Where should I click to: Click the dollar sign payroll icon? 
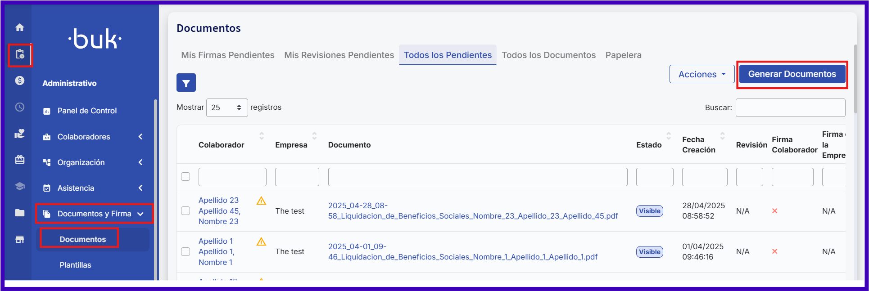pos(20,81)
